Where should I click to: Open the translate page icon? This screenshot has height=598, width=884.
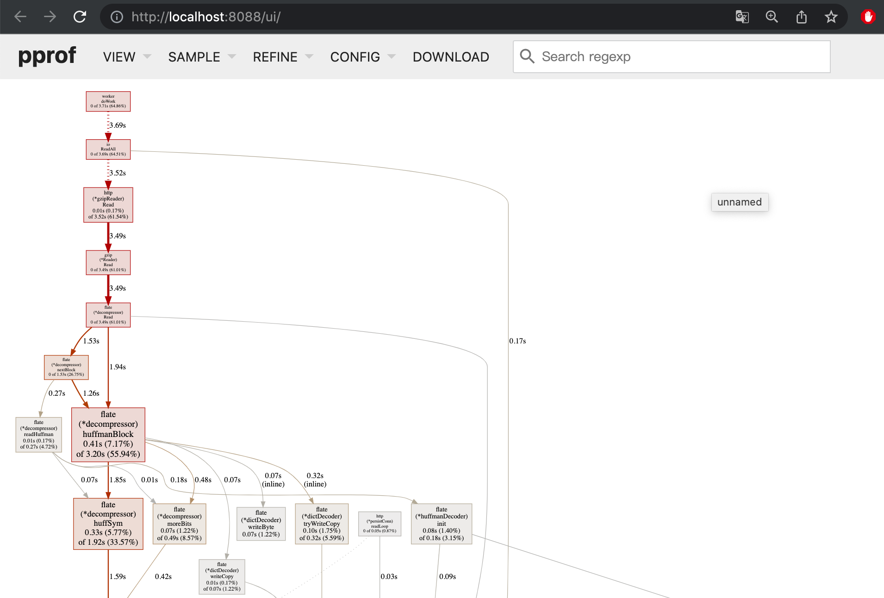coord(742,17)
